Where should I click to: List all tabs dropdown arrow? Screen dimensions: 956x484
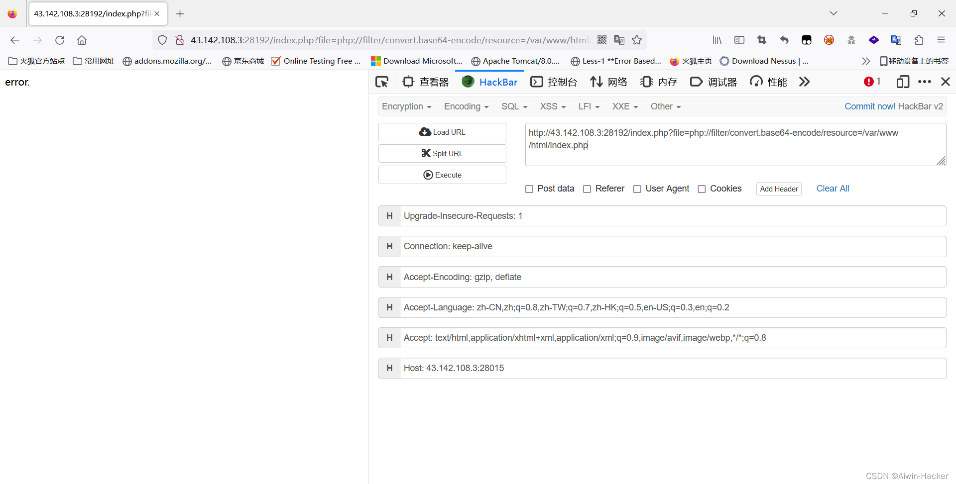(x=834, y=13)
